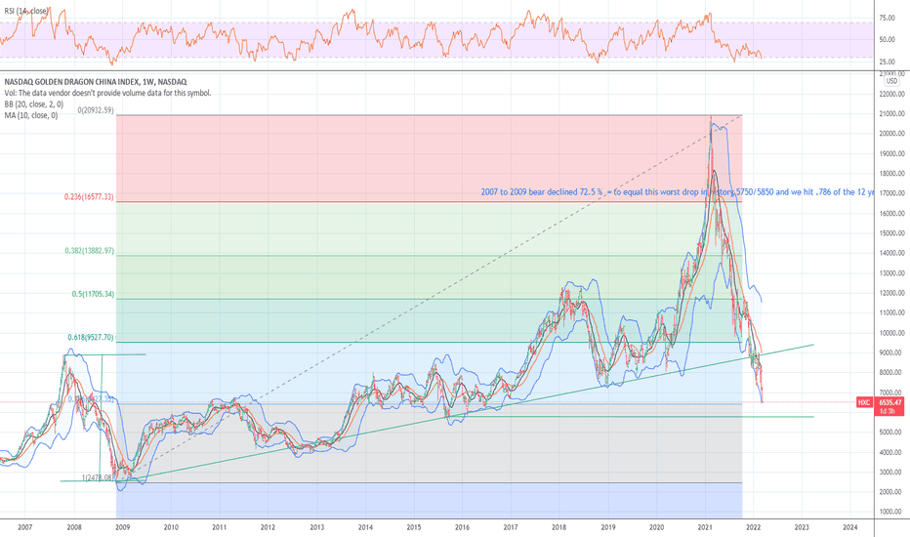
Task: Click the 12000.00 price axis label
Action: (892, 293)
